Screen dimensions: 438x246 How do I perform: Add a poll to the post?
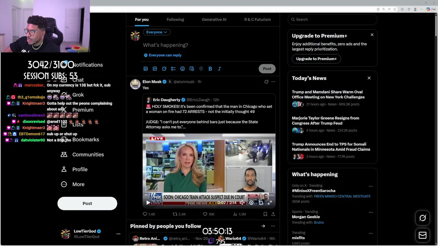pyautogui.click(x=173, y=69)
